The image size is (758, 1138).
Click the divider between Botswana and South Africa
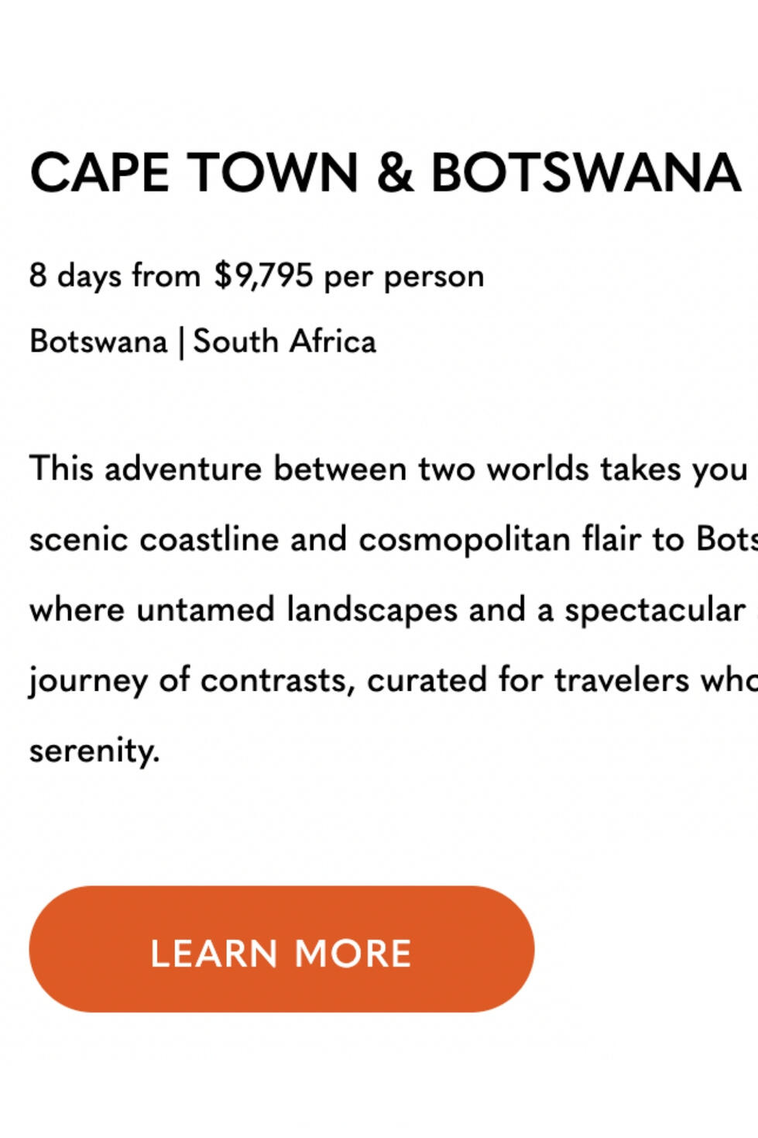point(180,342)
